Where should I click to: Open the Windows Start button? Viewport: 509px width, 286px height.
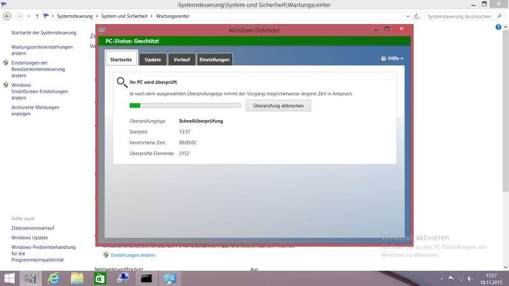click(x=10, y=278)
